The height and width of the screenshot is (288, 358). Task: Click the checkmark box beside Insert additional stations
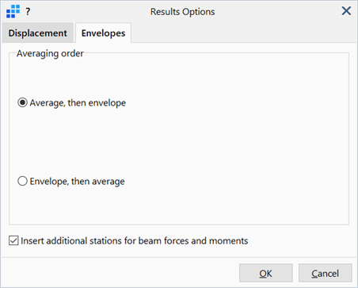pyautogui.click(x=13, y=240)
